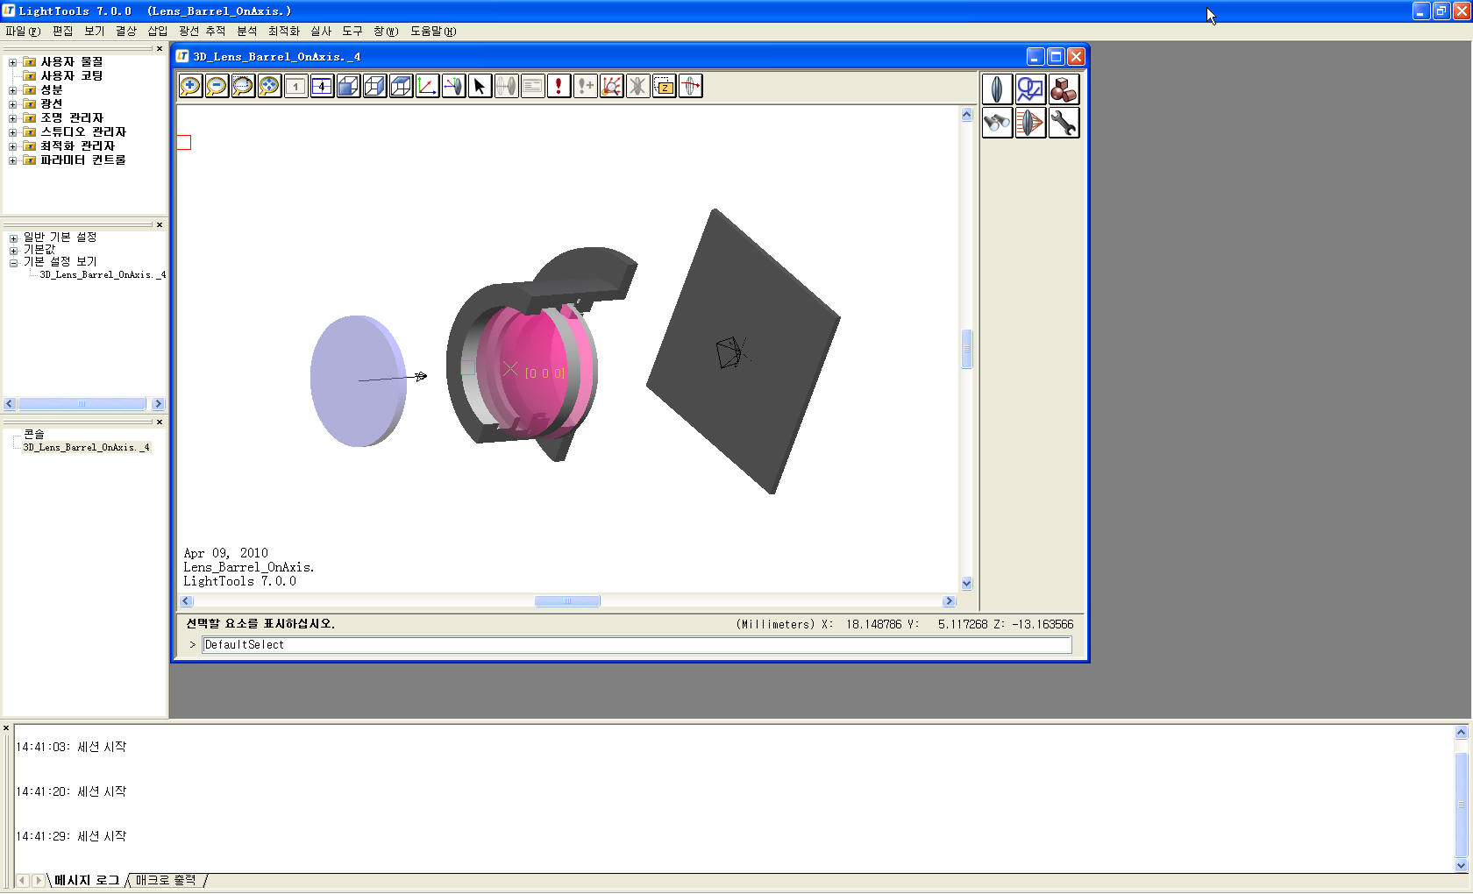Expand the 광선 tree node

pos(12,104)
